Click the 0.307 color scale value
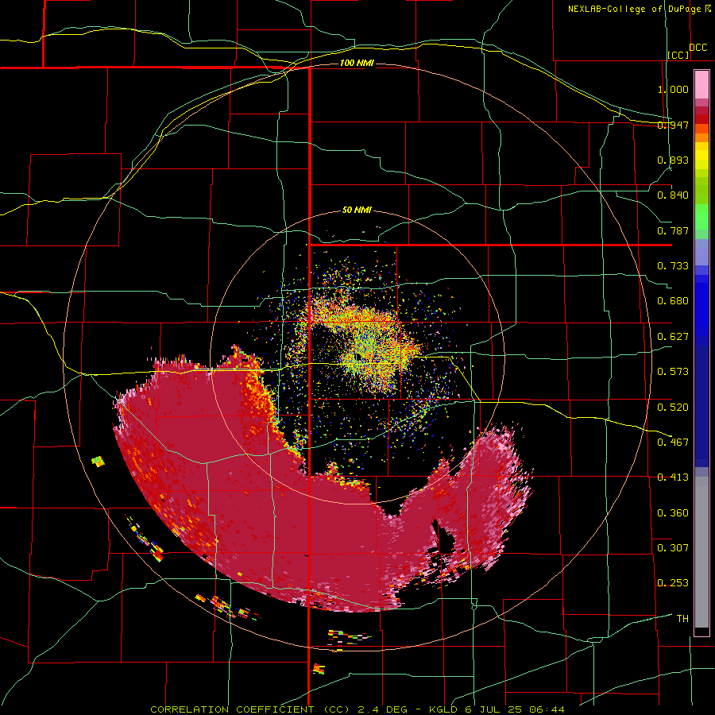This screenshot has height=715, width=715. pyautogui.click(x=673, y=547)
